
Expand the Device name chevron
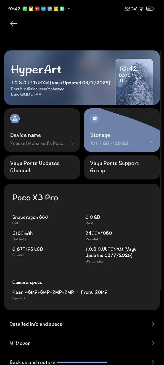[72, 143]
